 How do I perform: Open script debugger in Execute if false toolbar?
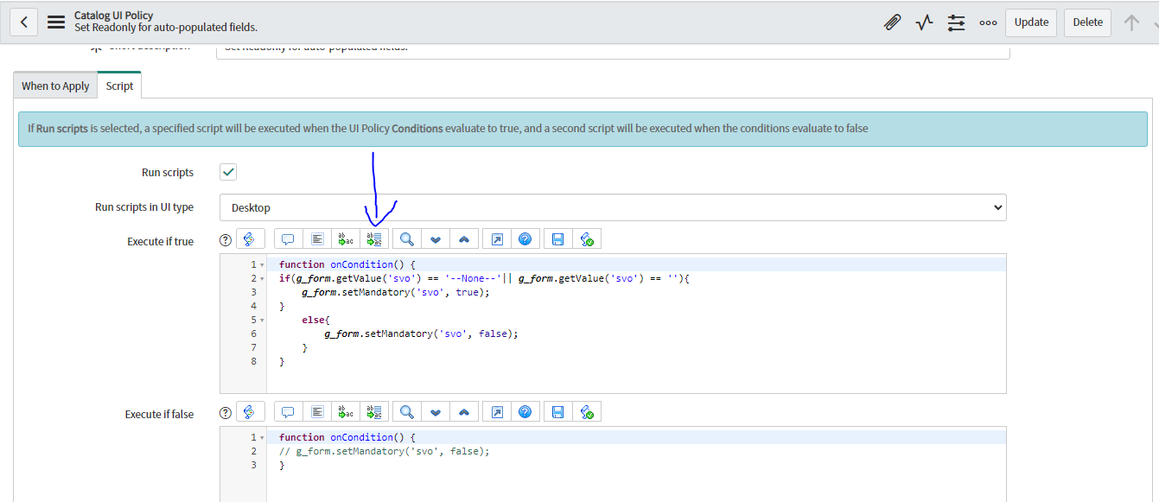[x=587, y=412]
